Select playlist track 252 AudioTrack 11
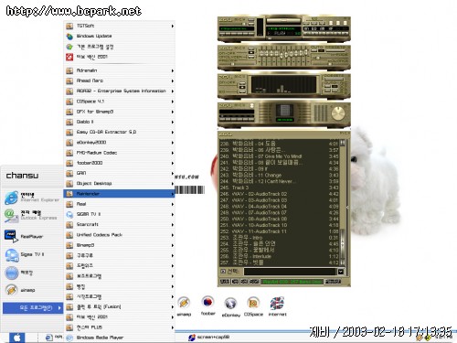The width and height of the screenshot is (457, 343). (279, 231)
